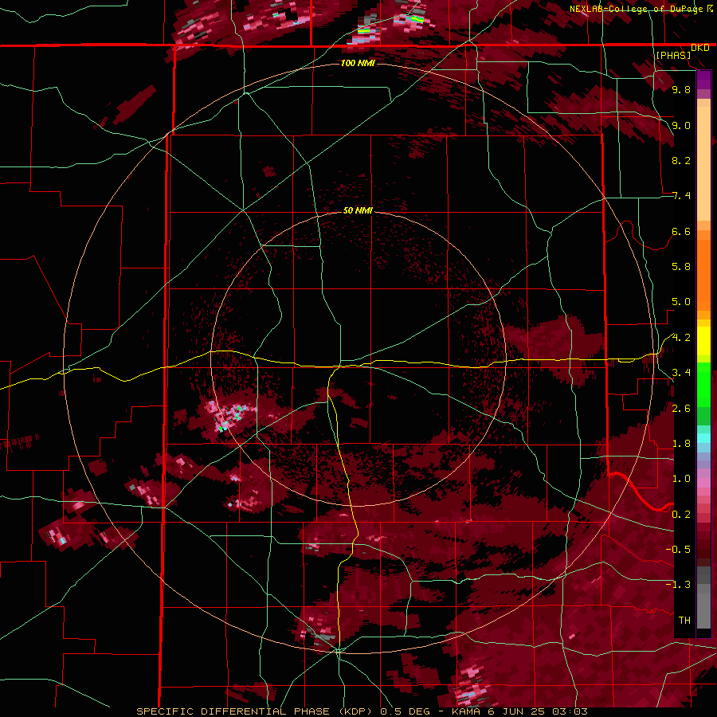
Task: Click the 50 NMI range ring label
Action: [358, 210]
